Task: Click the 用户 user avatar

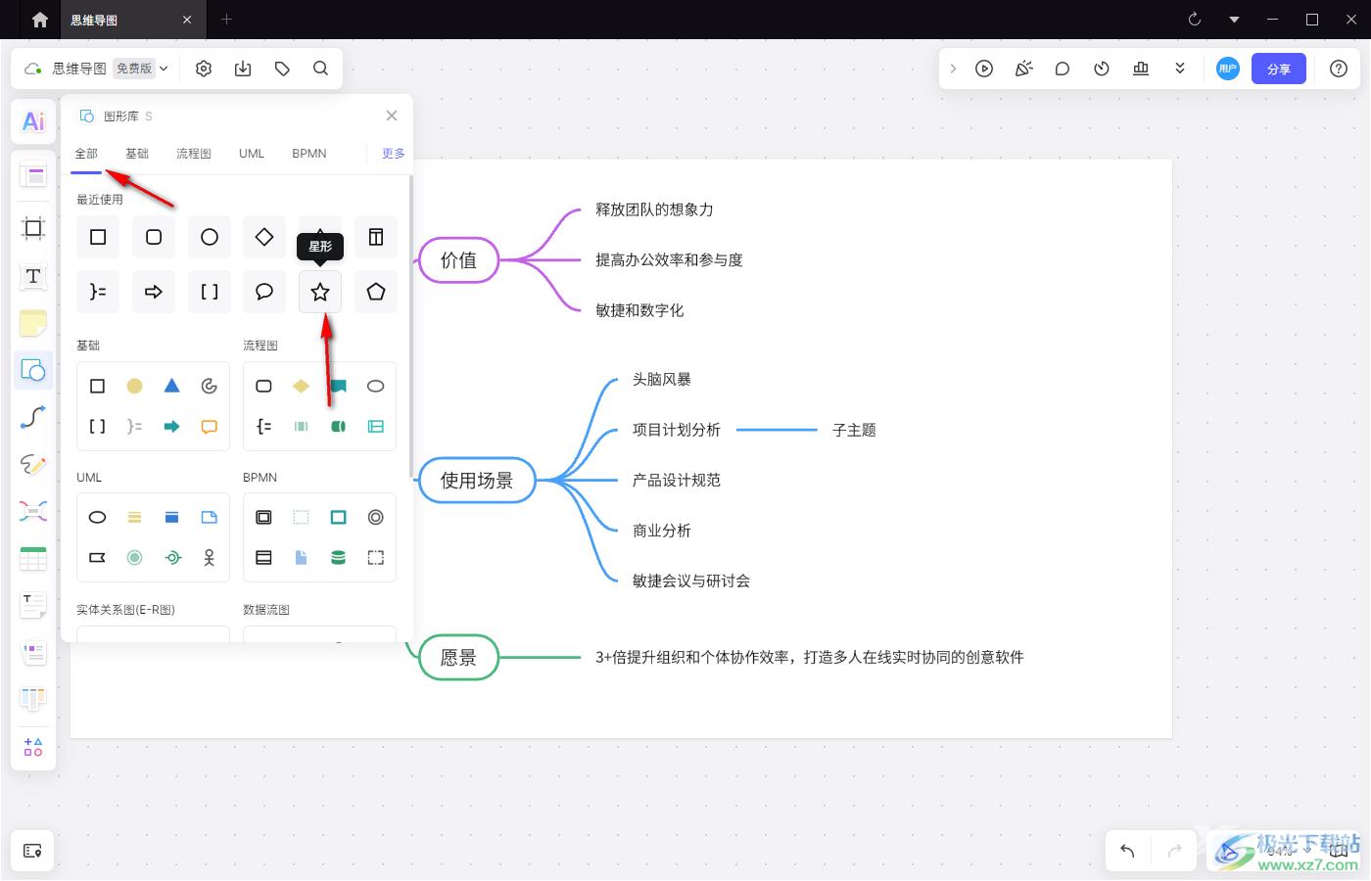Action: click(1228, 69)
